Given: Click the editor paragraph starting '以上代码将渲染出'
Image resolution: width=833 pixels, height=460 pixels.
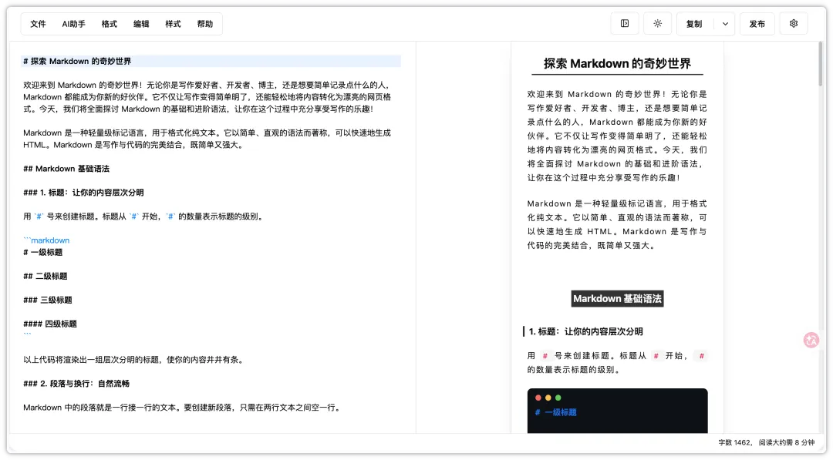Looking at the screenshot, I should (x=134, y=360).
